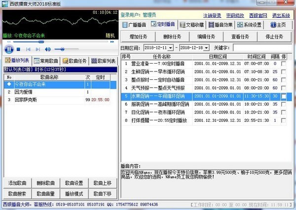Skip to next track
296x210 pixels.
38,49
